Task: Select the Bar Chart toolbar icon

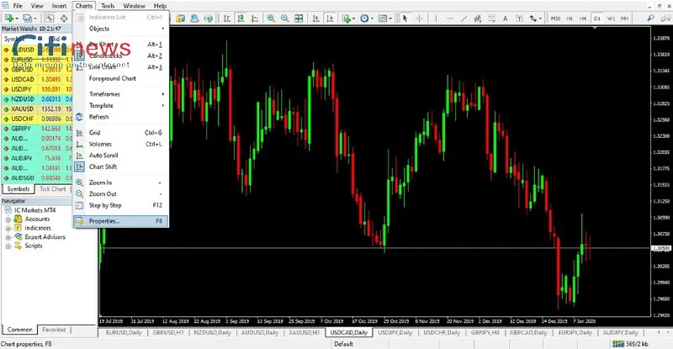Action: [x=227, y=18]
